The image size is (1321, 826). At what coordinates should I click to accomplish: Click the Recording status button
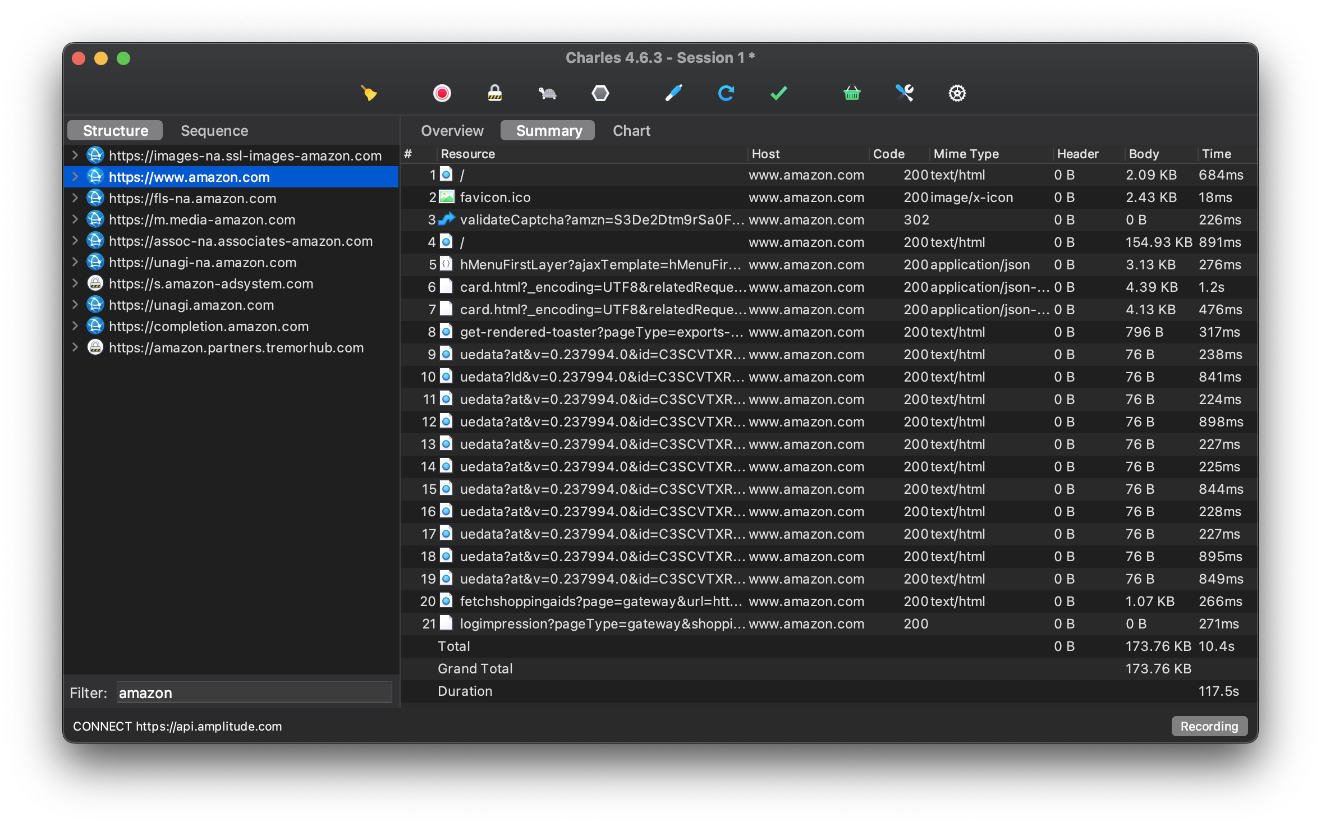tap(1208, 726)
